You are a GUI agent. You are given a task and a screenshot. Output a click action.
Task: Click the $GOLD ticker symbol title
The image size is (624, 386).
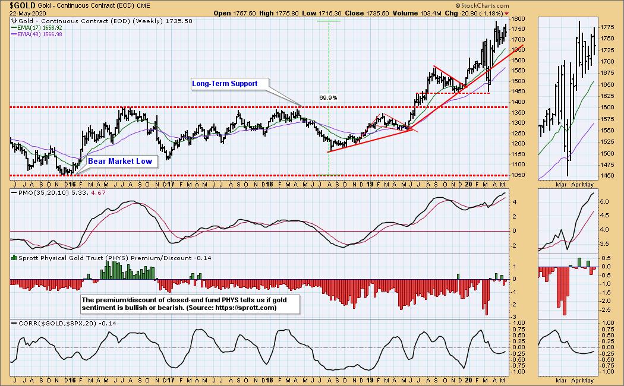pyautogui.click(x=23, y=5)
